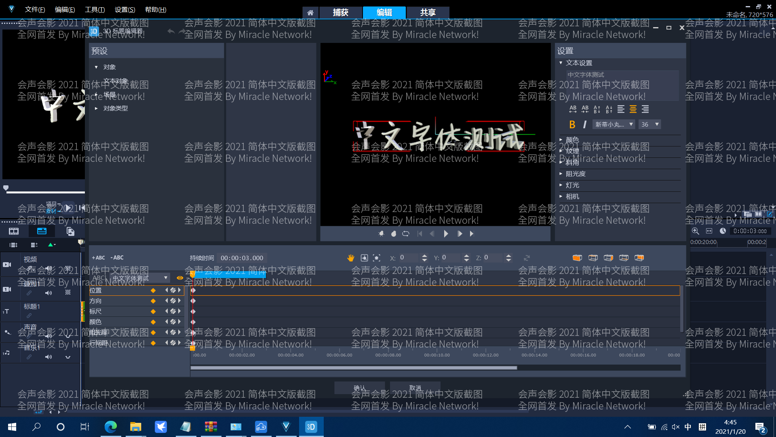The image size is (776, 437).
Task: Go to previous keyframe in 颜色 row
Action: 166,322
